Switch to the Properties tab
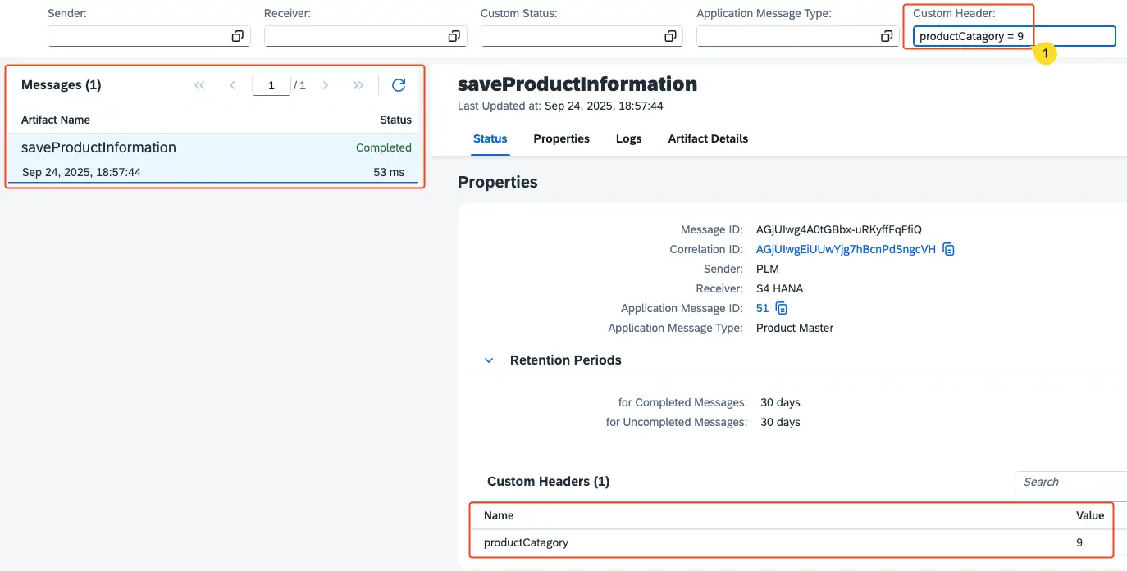1127x571 pixels. pos(561,138)
